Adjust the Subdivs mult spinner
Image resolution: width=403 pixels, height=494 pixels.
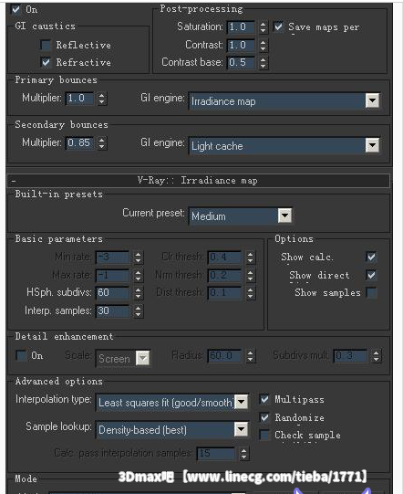pos(377,356)
